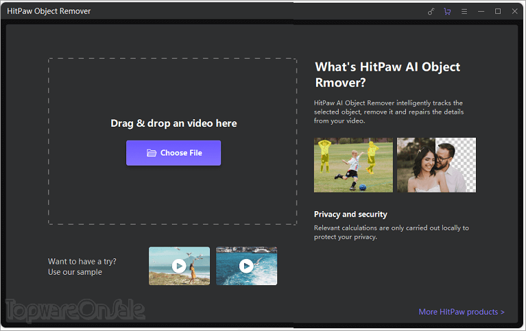Viewport: 526px width, 331px height.
Task: Open the hamburger menu in title bar
Action: (464, 12)
